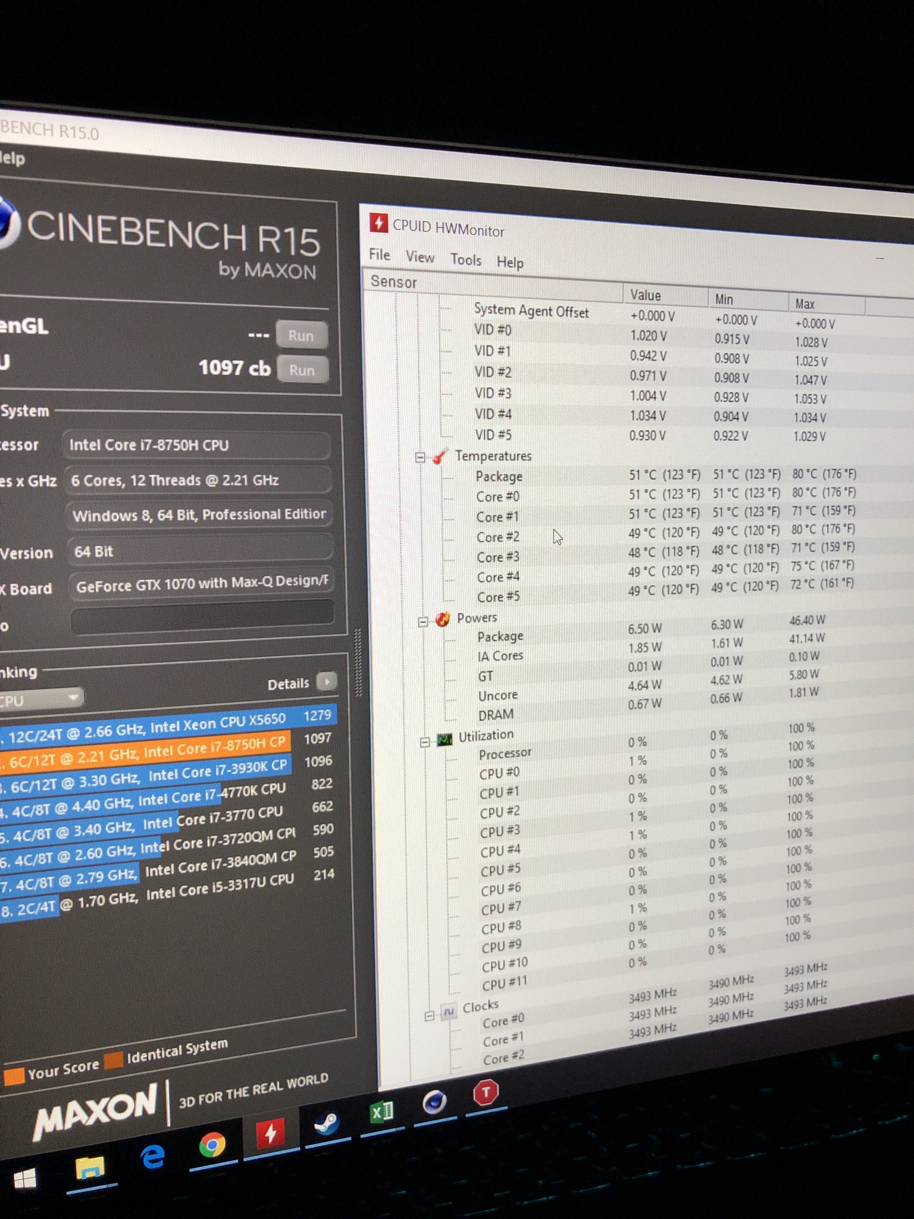914x1219 pixels.
Task: Switch to HWMonitor taskbar icon
Action: (270, 1133)
